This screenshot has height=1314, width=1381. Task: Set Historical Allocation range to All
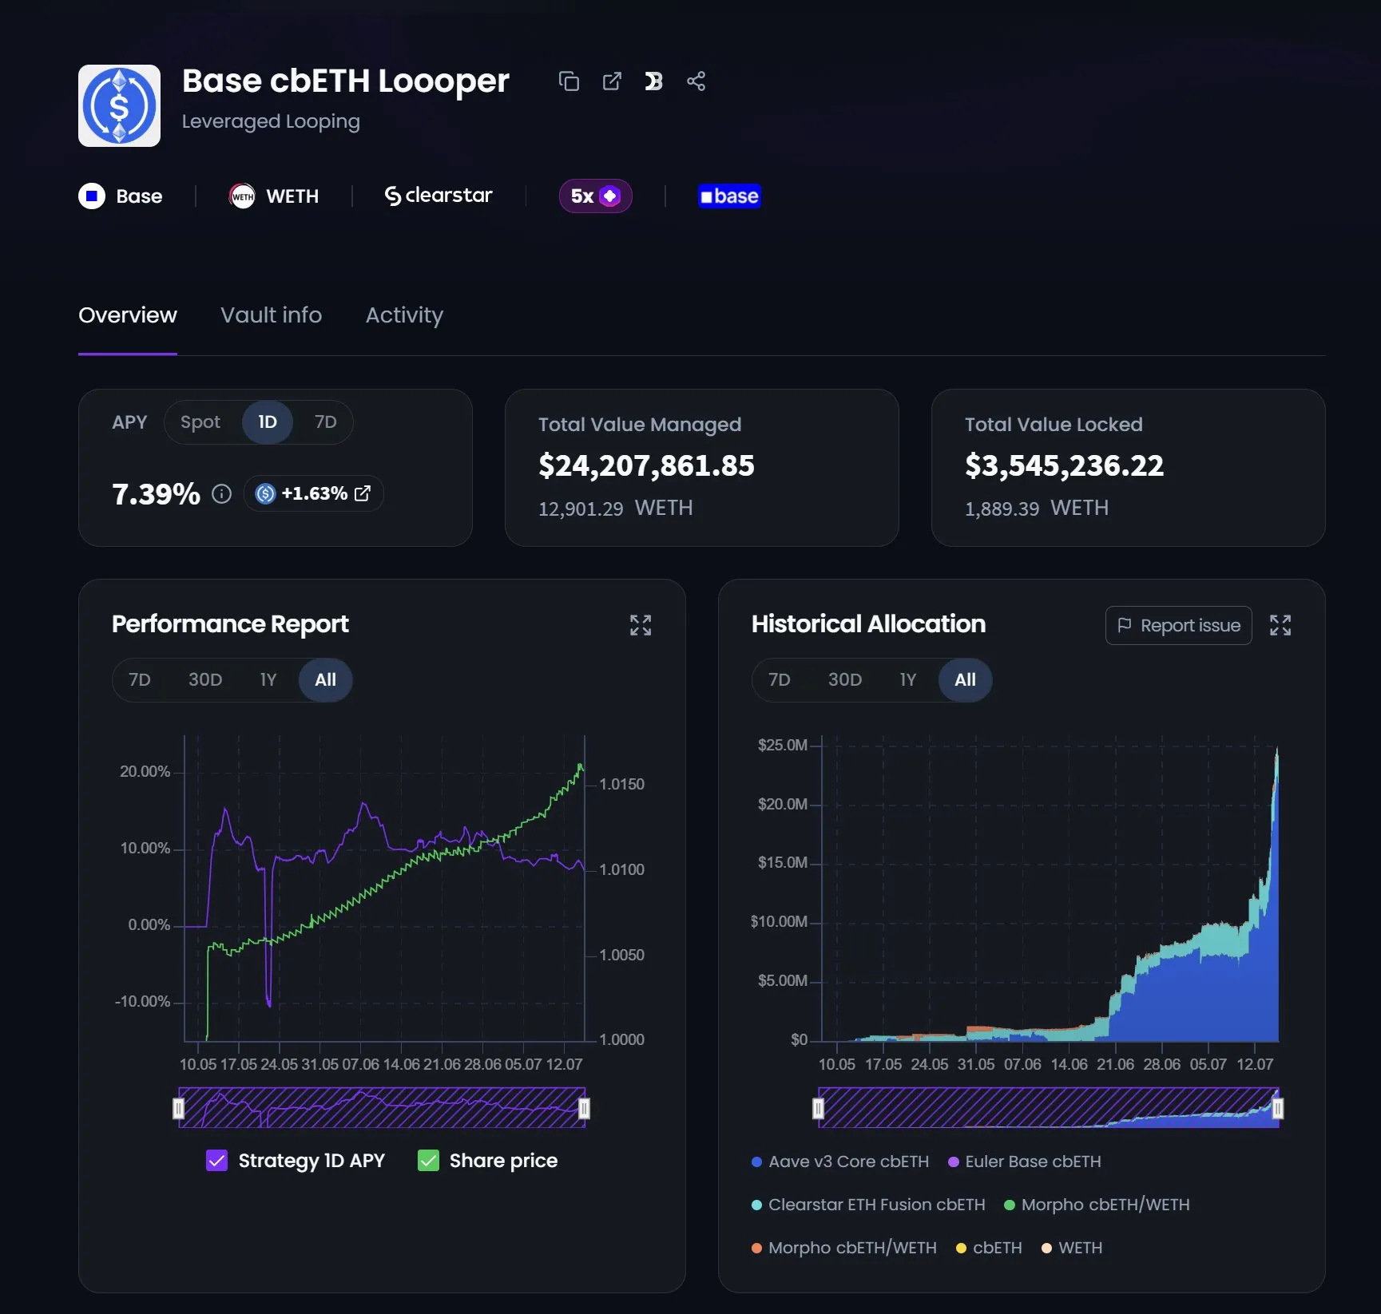965,680
